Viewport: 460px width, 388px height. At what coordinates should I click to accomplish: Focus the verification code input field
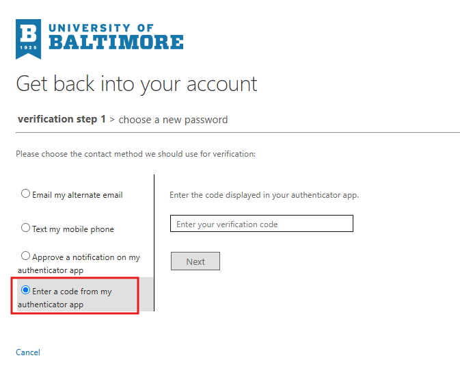pyautogui.click(x=262, y=224)
